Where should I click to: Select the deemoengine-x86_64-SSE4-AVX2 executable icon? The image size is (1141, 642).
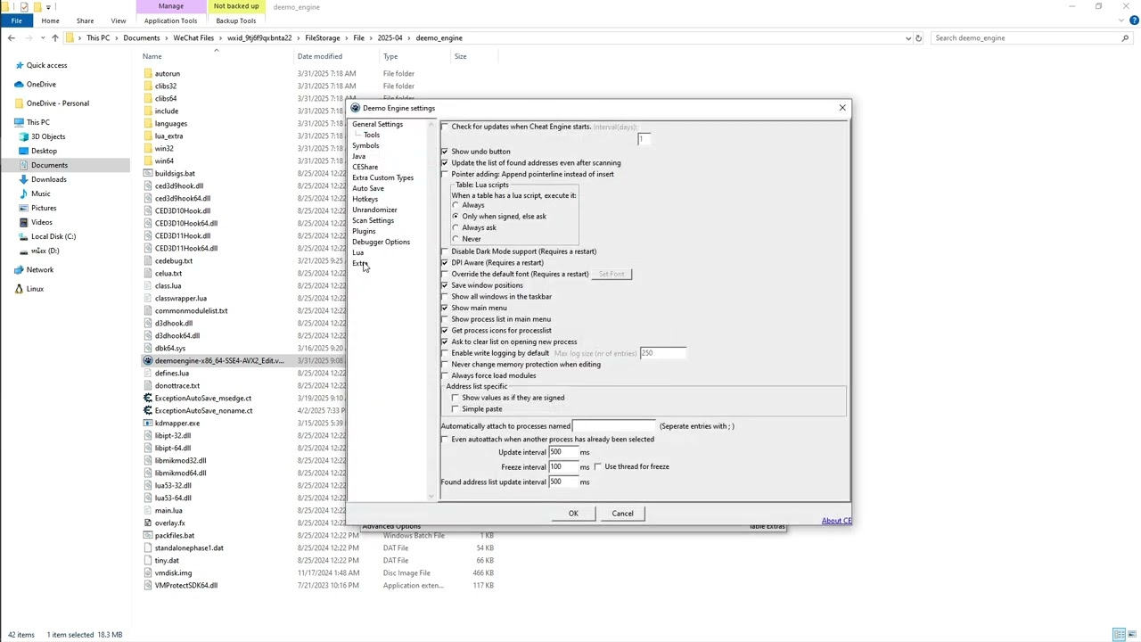pos(148,360)
